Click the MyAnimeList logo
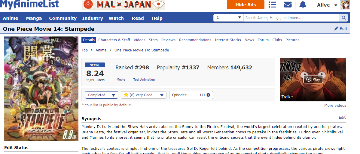This screenshot has height=154, width=360. [x=29, y=4]
